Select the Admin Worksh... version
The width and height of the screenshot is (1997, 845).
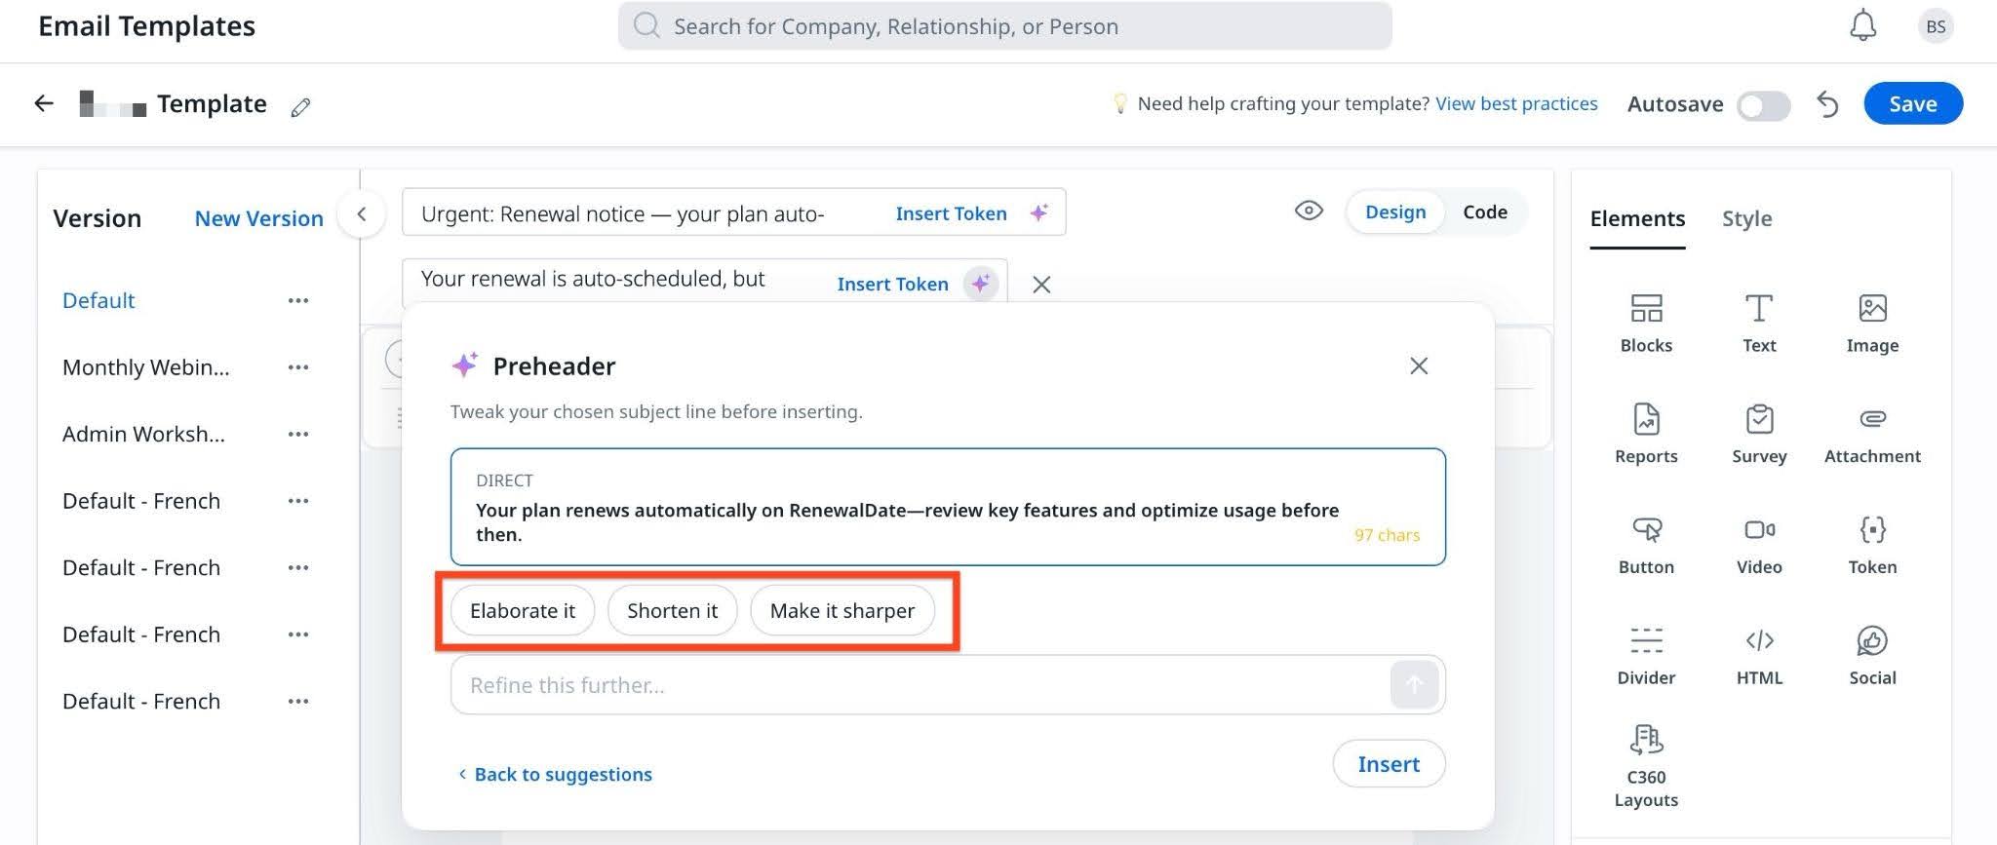click(x=143, y=434)
